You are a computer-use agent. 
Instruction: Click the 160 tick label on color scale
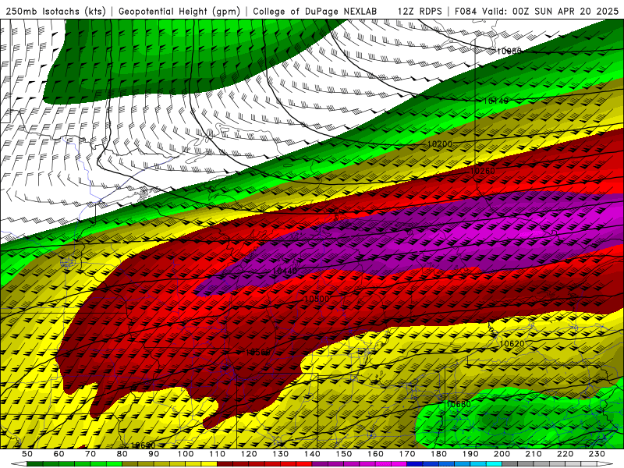pos(375,454)
